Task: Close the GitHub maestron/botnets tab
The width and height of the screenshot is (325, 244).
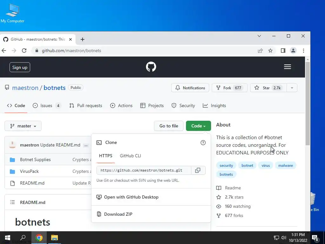Action: (70, 39)
